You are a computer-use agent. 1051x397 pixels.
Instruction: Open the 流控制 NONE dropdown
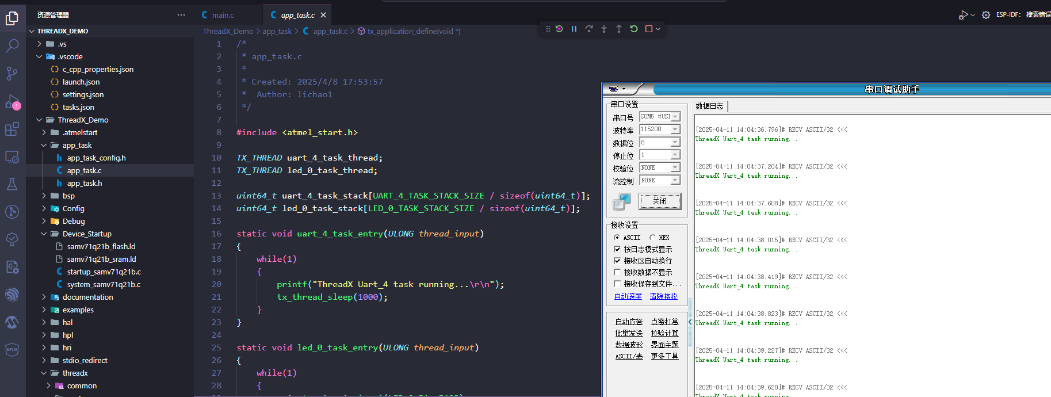(675, 180)
